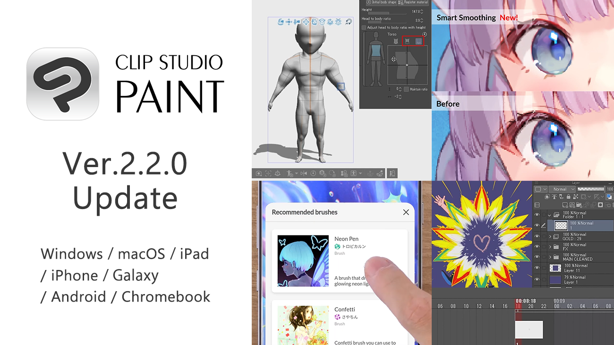Screen dimensions: 614x345
Task: Click the new layer folder icon
Action: pyautogui.click(x=579, y=205)
